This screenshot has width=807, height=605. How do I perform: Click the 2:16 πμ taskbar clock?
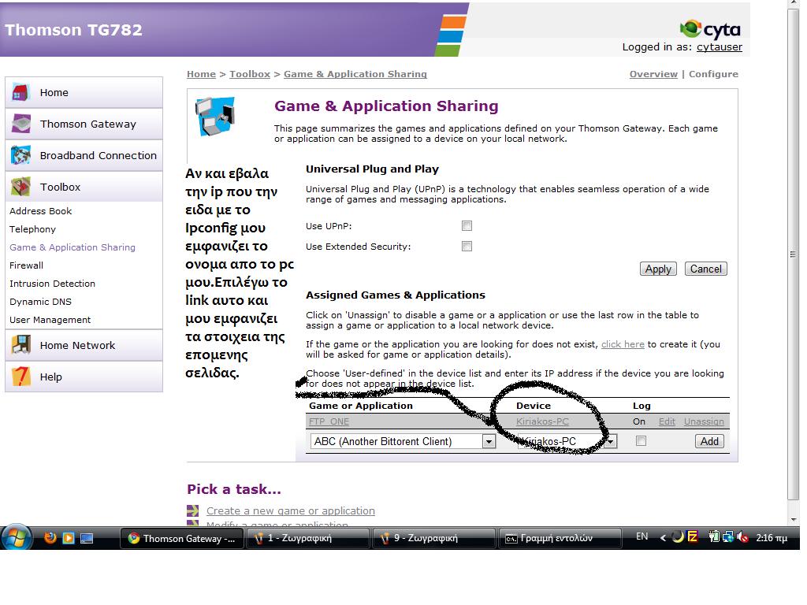[772, 537]
